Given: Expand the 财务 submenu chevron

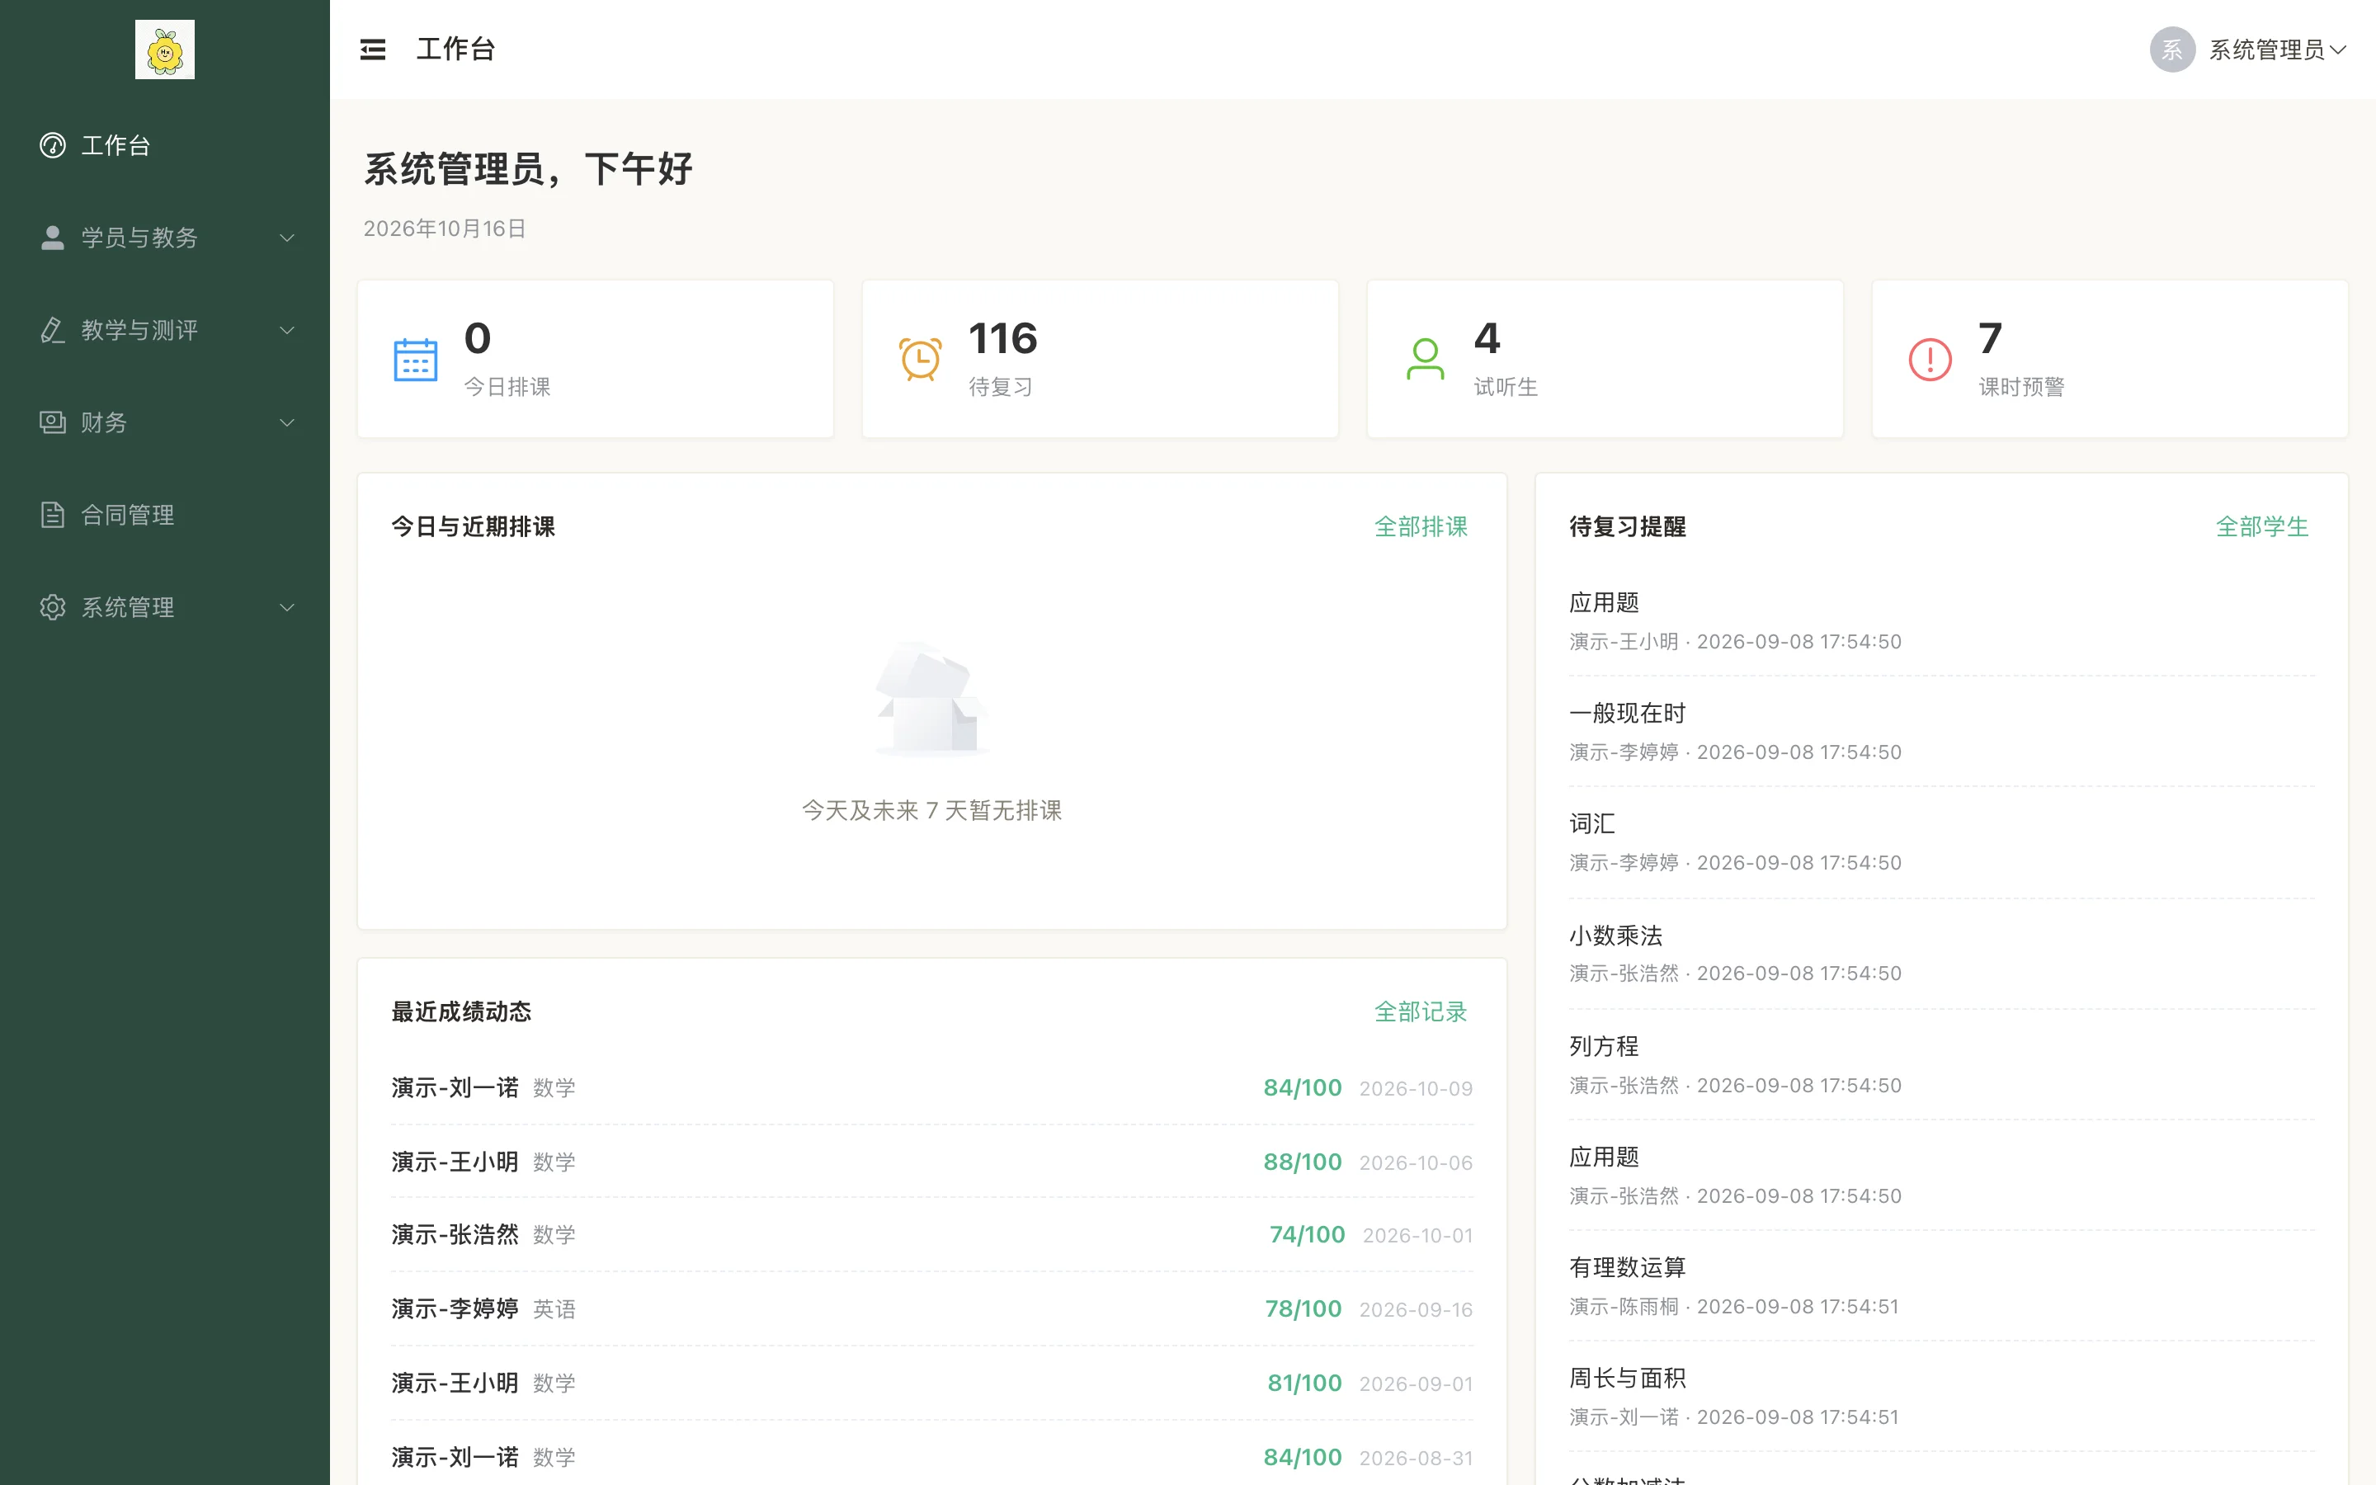Looking at the screenshot, I should click(288, 422).
